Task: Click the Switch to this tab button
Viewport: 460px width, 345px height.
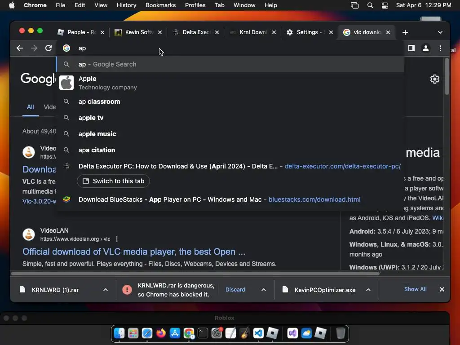Action: pyautogui.click(x=113, y=181)
